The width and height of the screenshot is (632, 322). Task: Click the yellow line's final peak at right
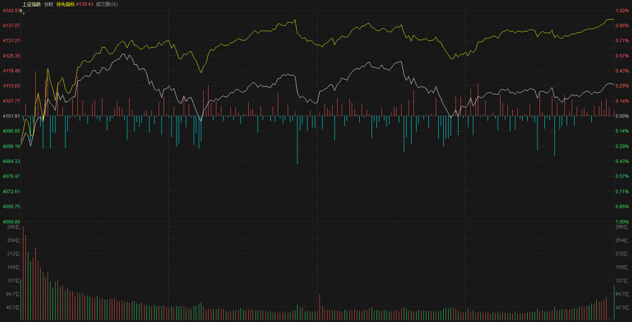click(610, 20)
